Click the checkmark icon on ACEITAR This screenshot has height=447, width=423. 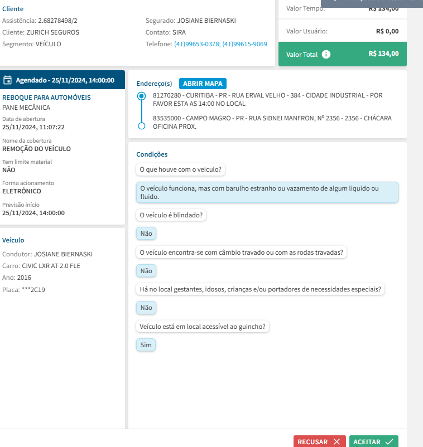point(390,441)
